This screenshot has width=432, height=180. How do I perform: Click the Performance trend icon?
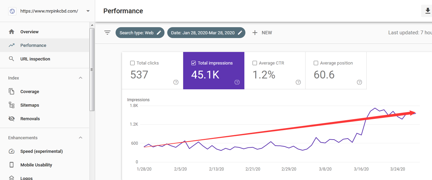pos(12,45)
